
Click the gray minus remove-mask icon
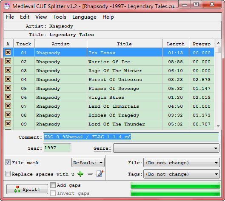[90, 174]
